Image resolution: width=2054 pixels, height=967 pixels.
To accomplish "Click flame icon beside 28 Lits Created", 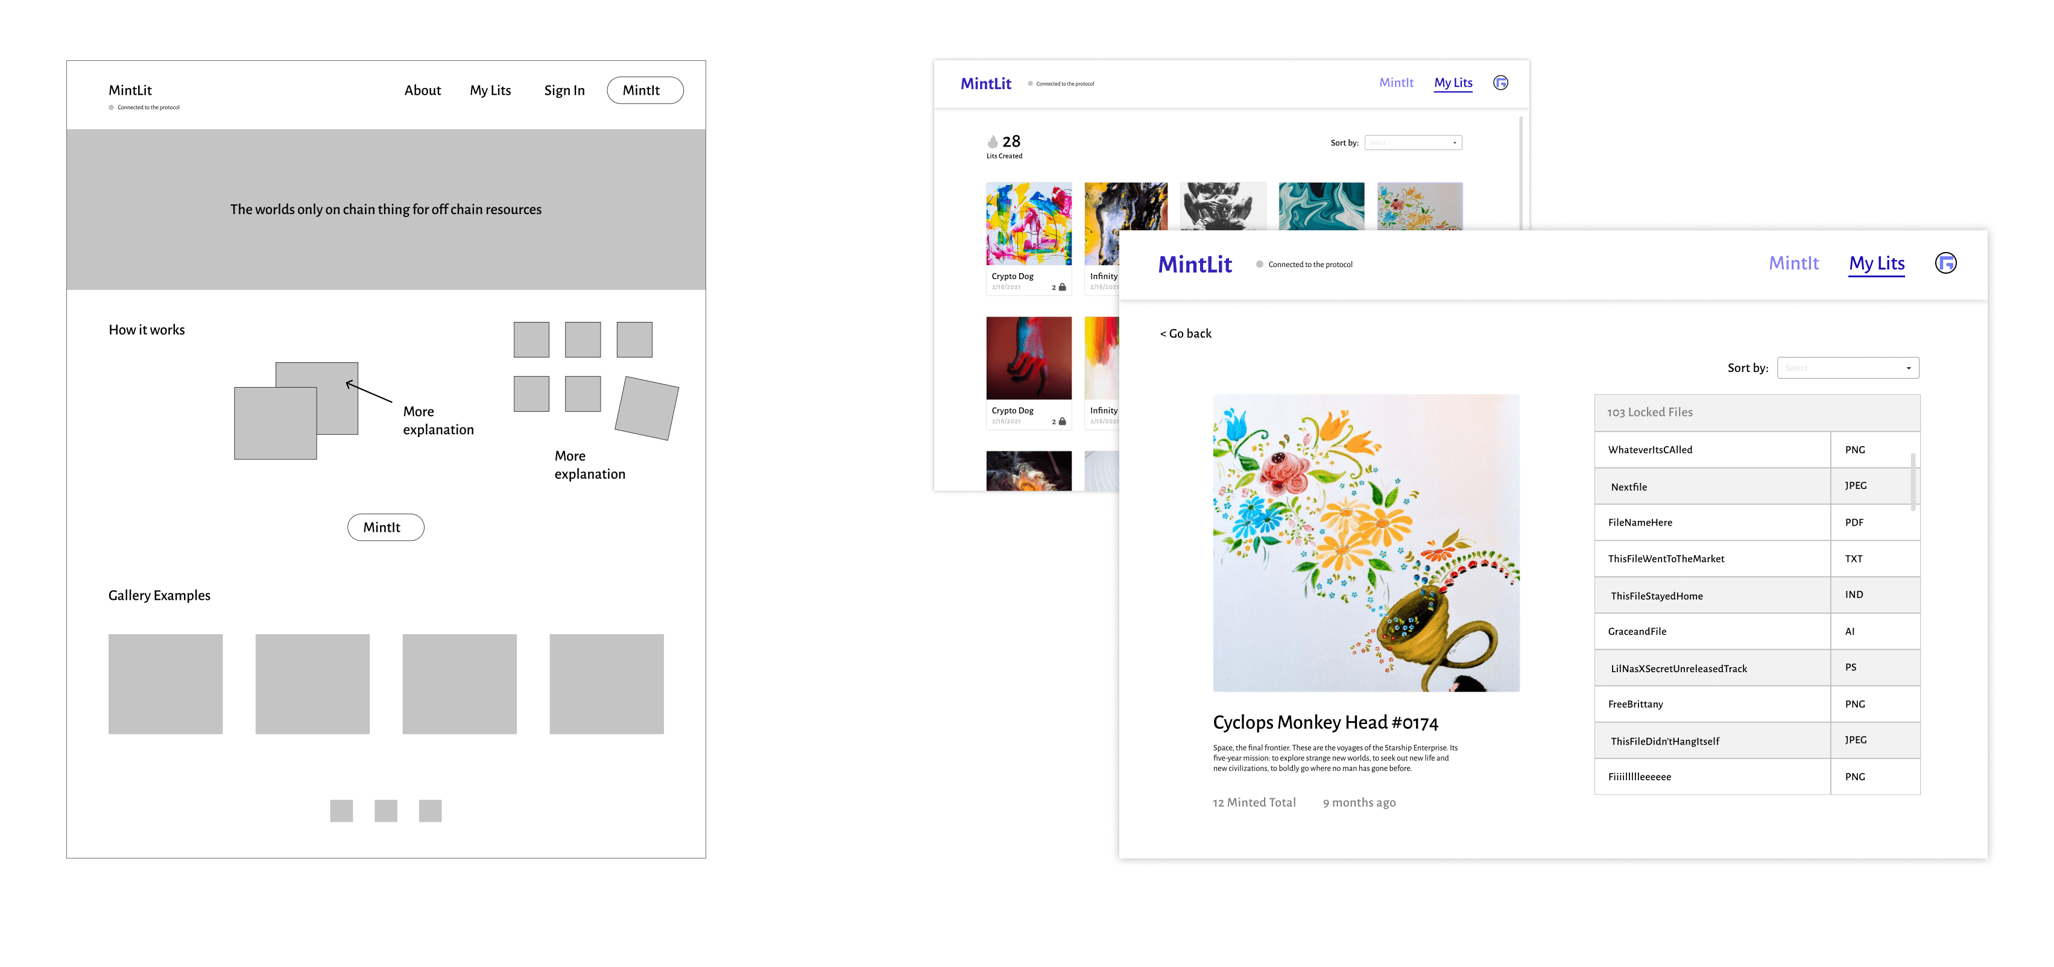I will coord(992,142).
